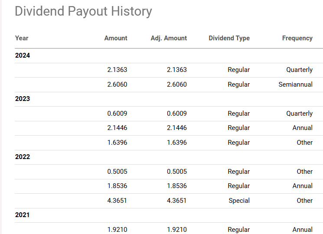Select the 4.3651 Adj. Amount cell
This screenshot has width=323, height=234.
click(x=177, y=201)
